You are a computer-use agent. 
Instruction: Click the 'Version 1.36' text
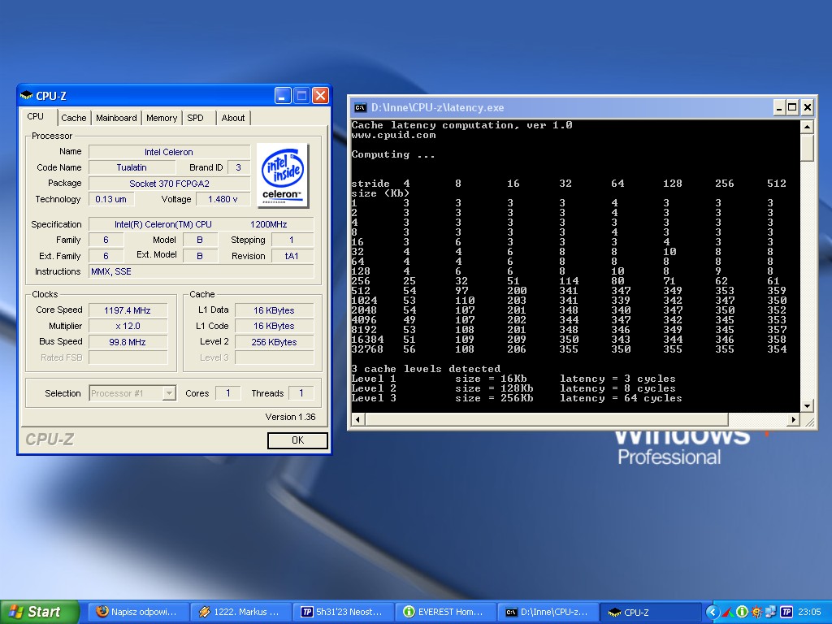290,417
